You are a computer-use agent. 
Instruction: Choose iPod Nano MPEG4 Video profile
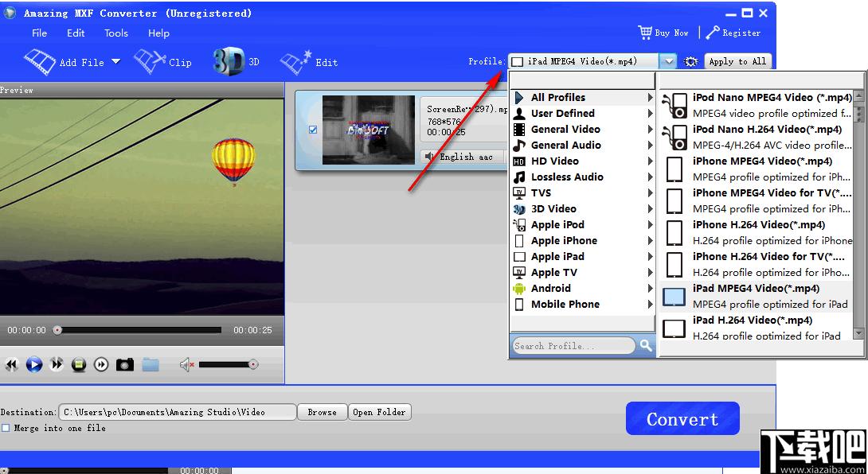pyautogui.click(x=757, y=106)
